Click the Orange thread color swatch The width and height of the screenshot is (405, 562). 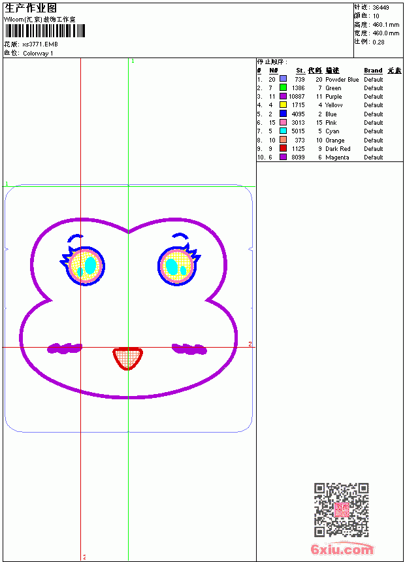pyautogui.click(x=283, y=140)
